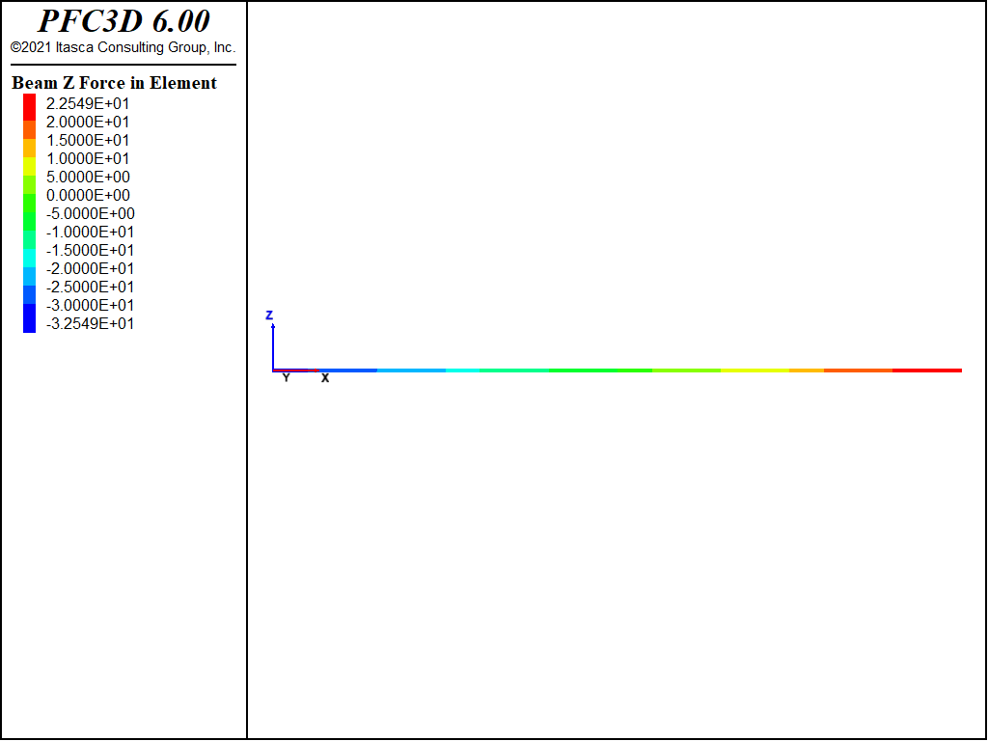The width and height of the screenshot is (988, 741).
Task: Select the yellow beam segment
Action: (755, 370)
